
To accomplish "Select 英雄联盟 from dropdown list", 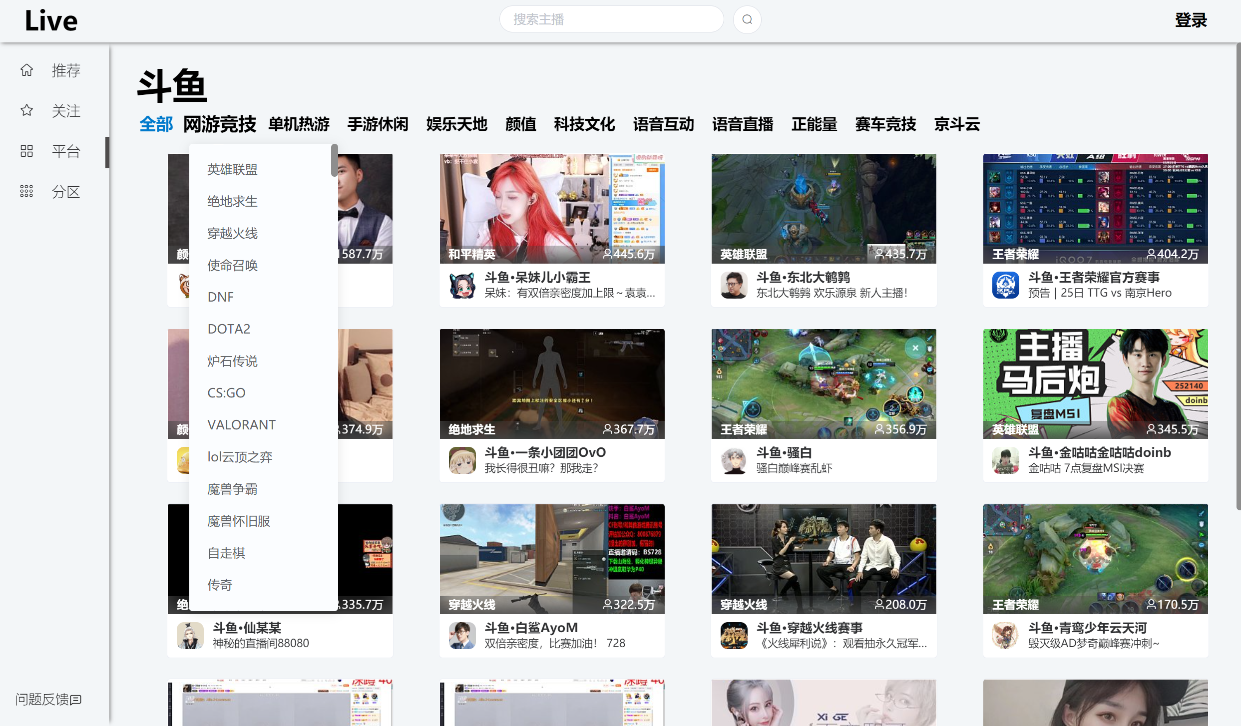I will 232,170.
